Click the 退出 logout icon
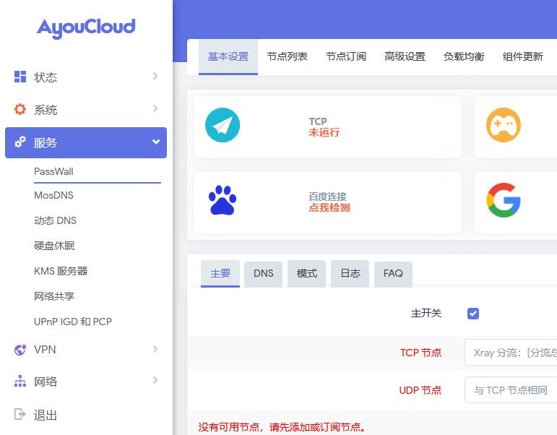 (x=20, y=415)
